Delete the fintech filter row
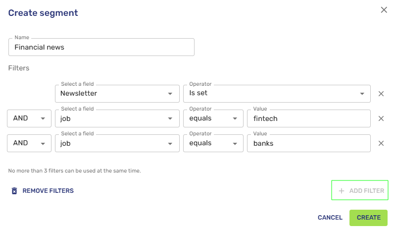Viewport: 395px width, 233px height. (x=381, y=118)
